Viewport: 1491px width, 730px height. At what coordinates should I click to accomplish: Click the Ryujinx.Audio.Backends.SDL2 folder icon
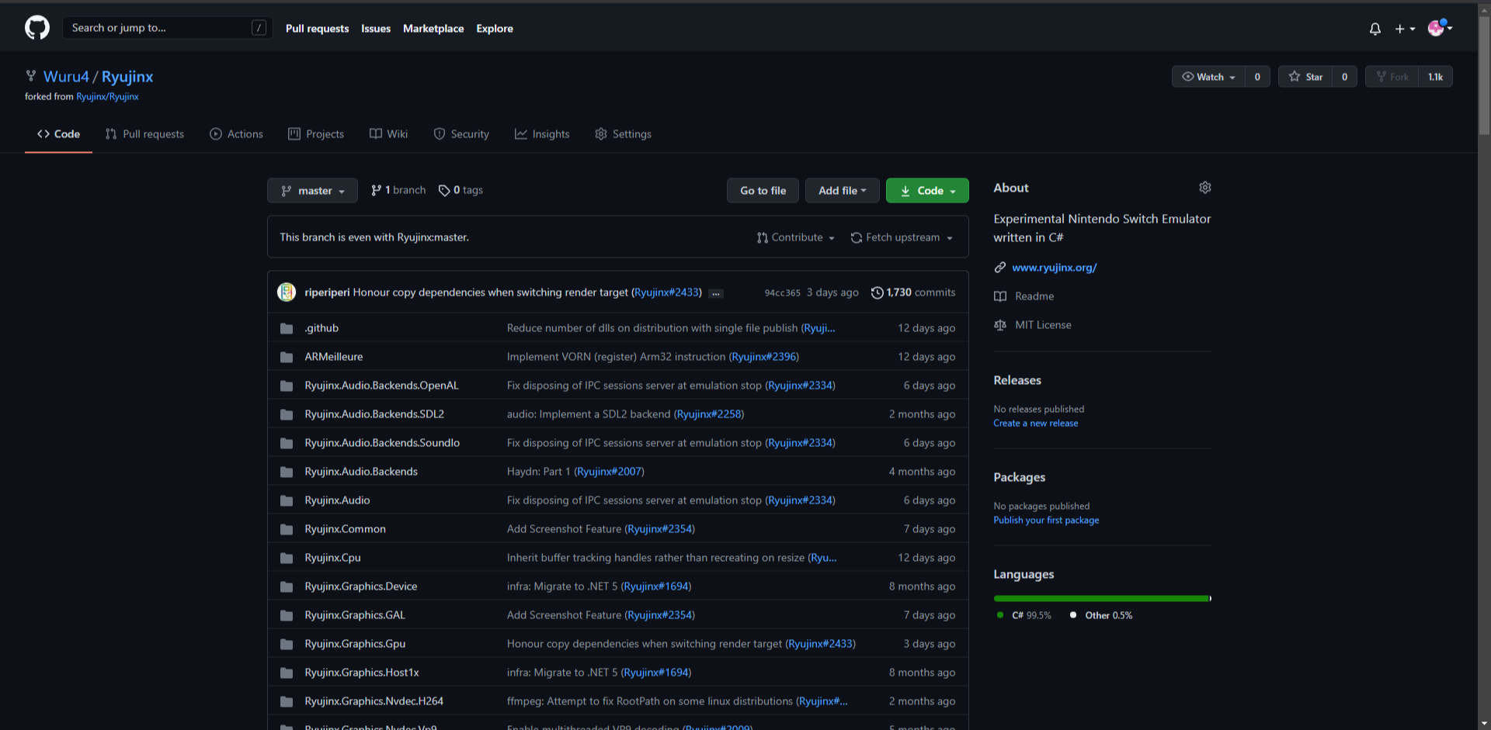coord(287,414)
